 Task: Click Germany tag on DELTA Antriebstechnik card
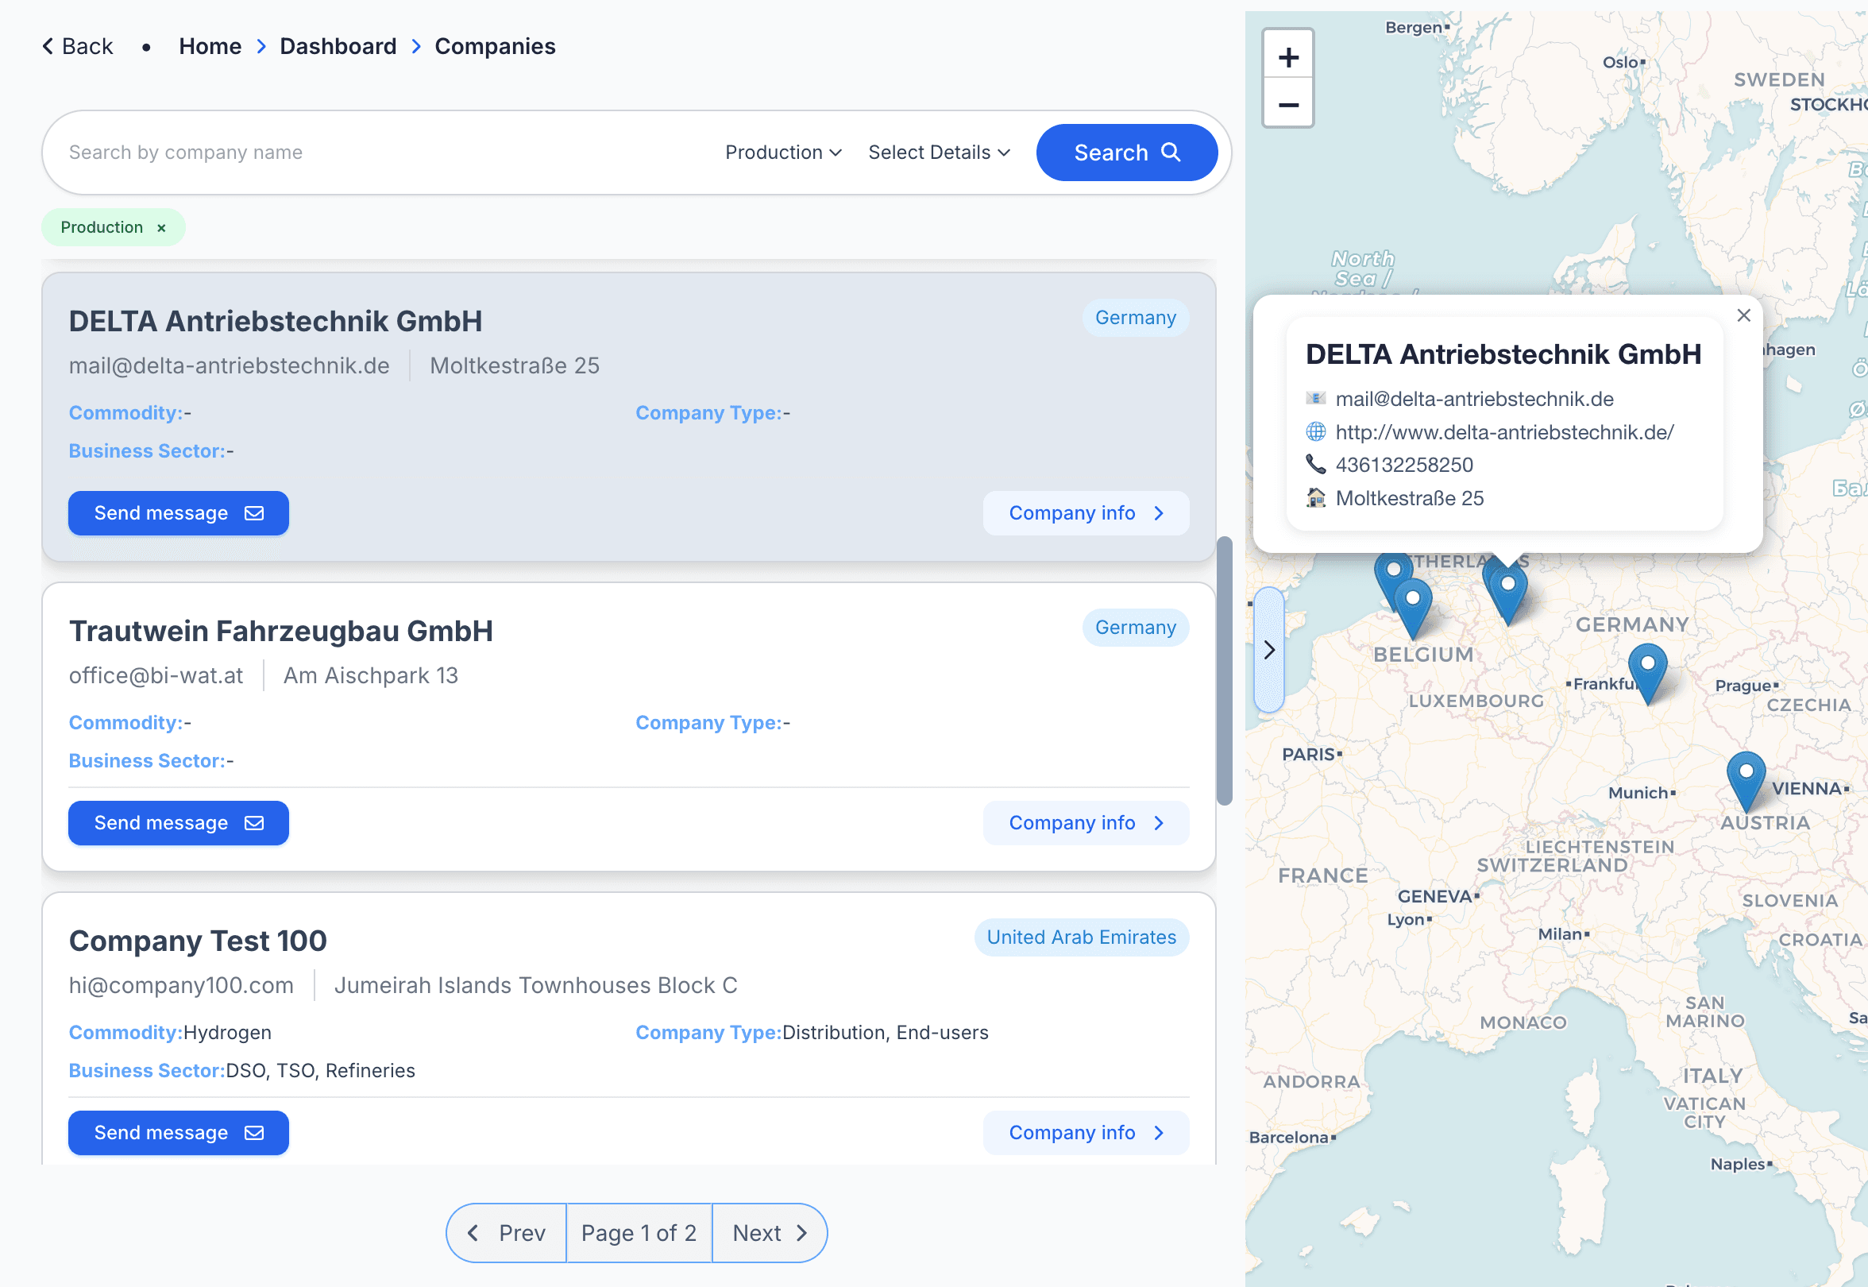pyautogui.click(x=1135, y=318)
